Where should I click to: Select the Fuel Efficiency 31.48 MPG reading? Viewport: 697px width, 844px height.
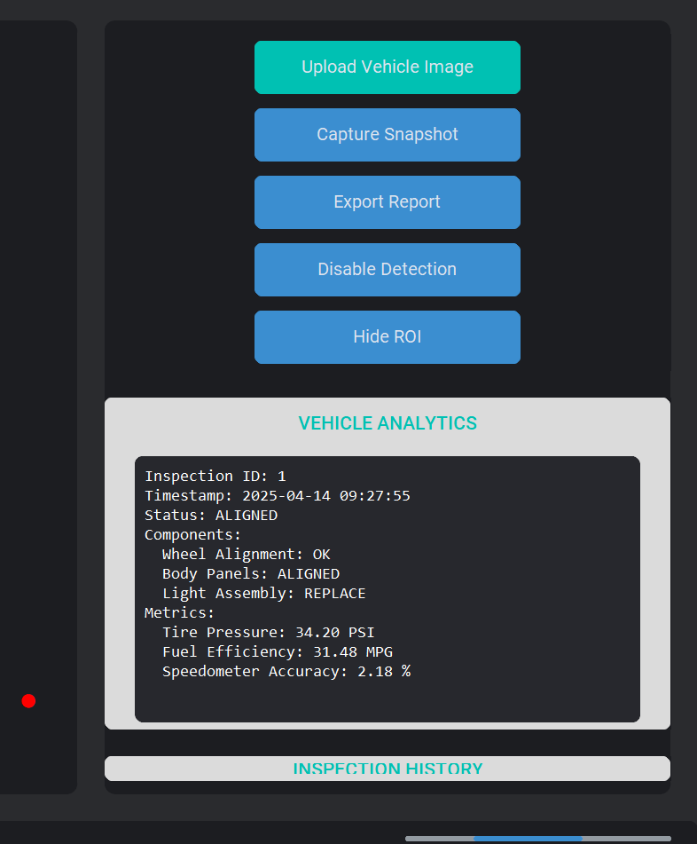tap(277, 652)
